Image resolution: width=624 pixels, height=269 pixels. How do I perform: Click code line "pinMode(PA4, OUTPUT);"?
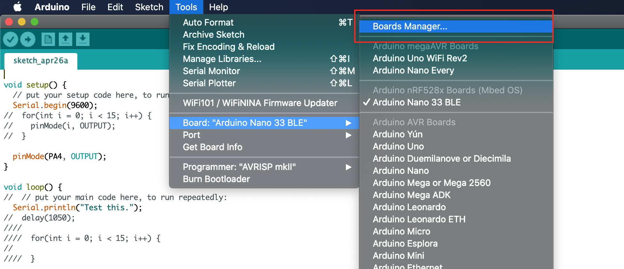59,156
